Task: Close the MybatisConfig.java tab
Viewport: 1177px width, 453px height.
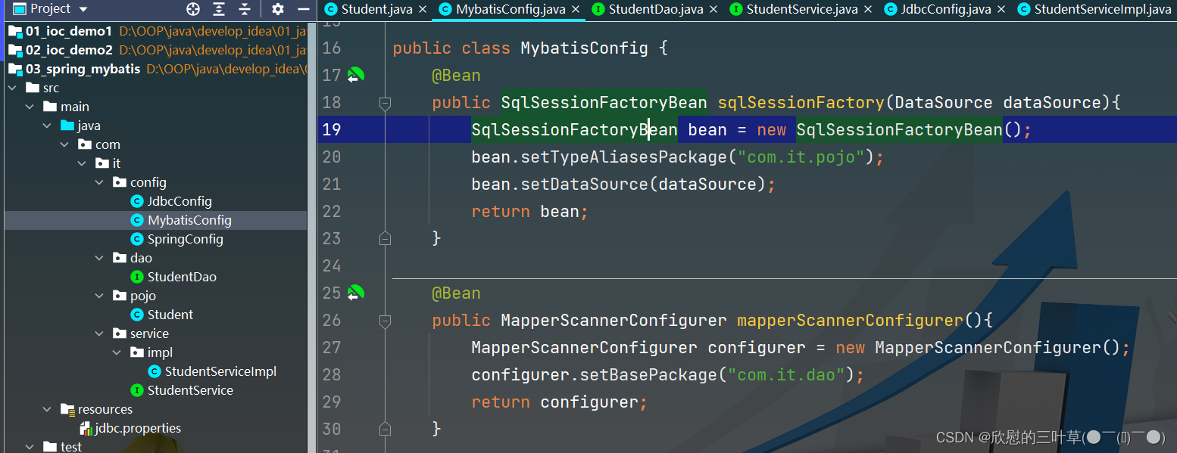Action: tap(575, 9)
